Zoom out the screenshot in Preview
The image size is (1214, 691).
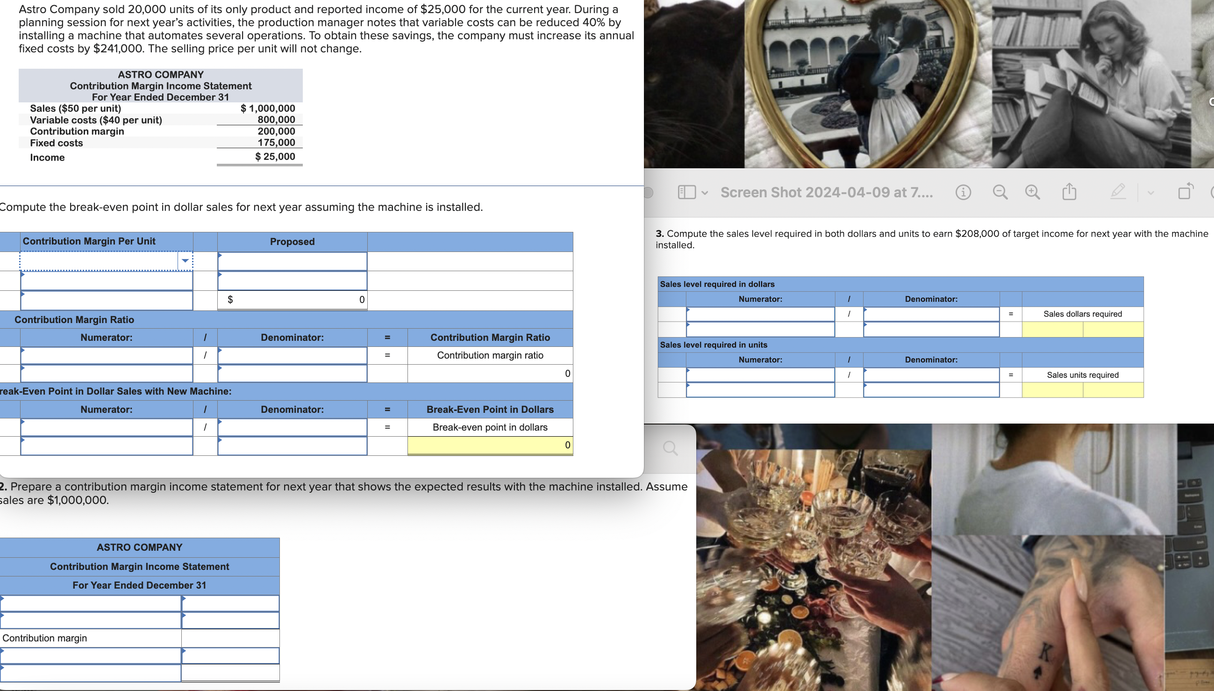1000,192
